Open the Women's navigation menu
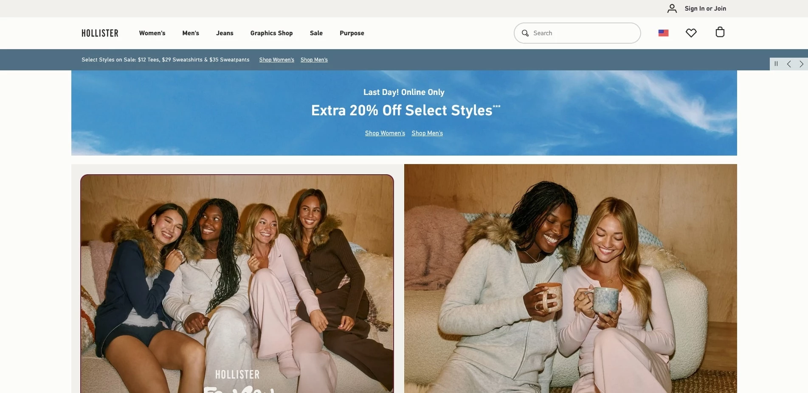The width and height of the screenshot is (808, 393). click(x=152, y=33)
